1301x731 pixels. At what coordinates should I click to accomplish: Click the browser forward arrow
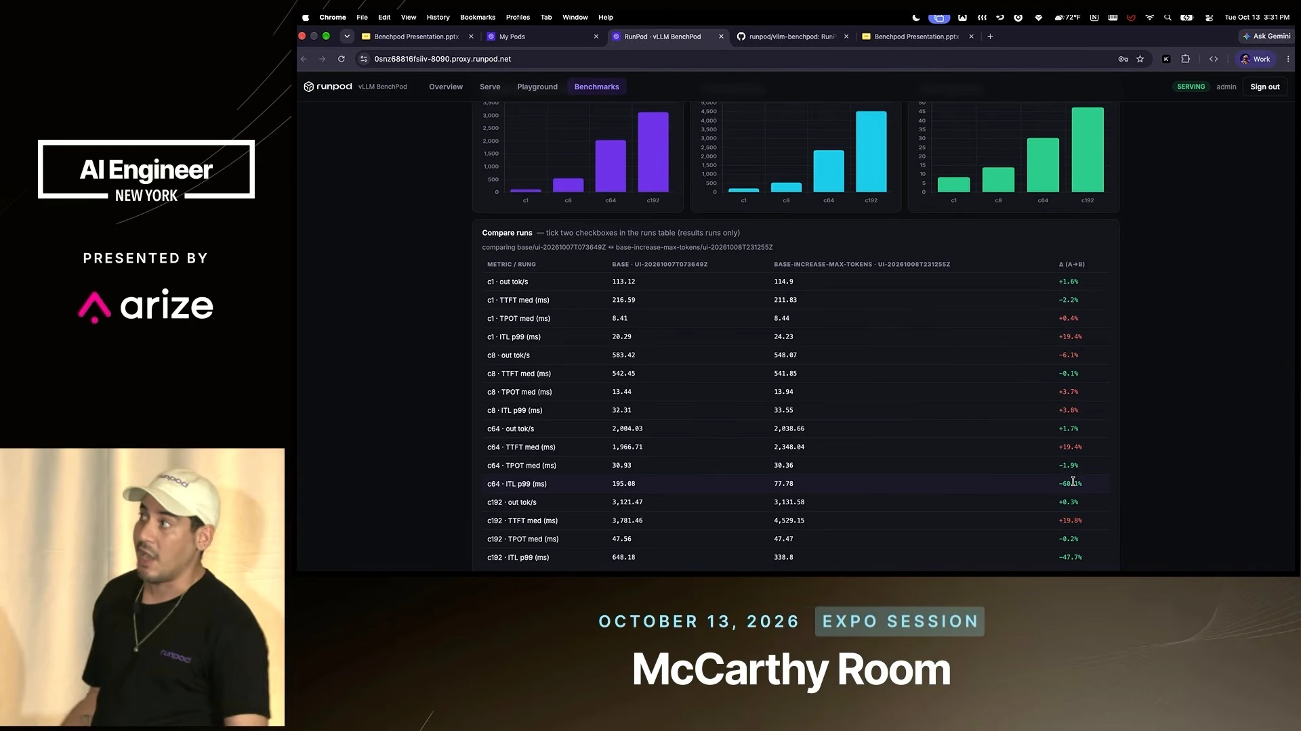click(323, 59)
